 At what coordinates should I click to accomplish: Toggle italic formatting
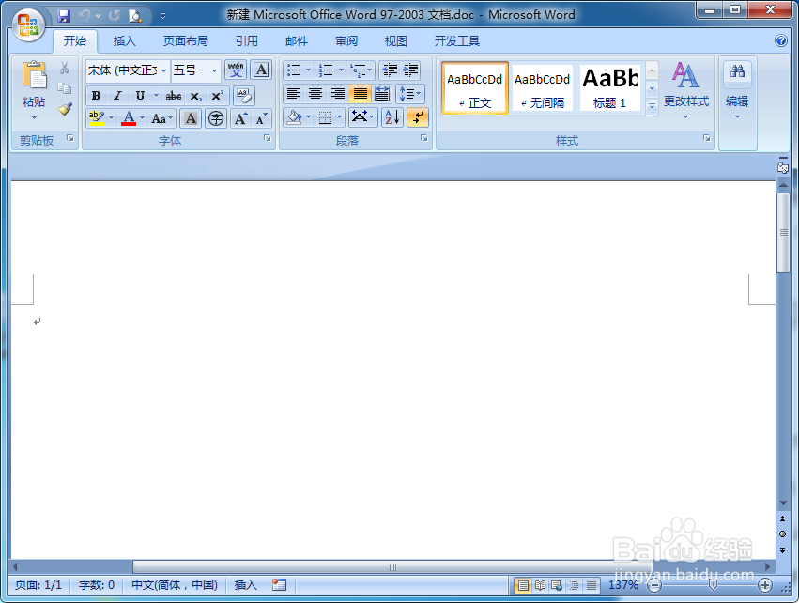pos(117,95)
